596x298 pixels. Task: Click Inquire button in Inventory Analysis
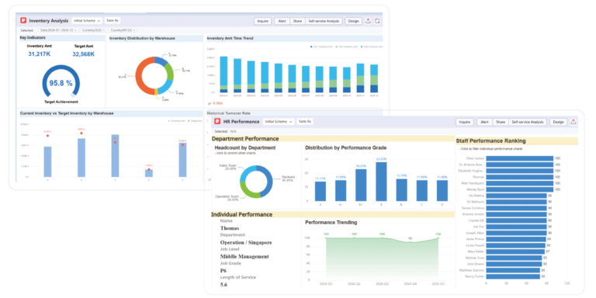click(262, 21)
